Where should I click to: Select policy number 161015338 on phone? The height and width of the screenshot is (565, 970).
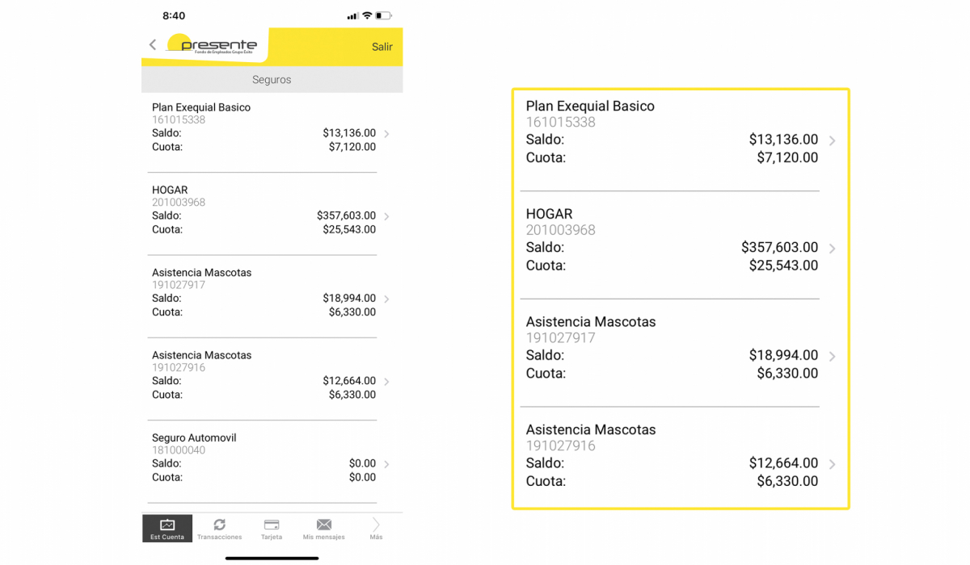pyautogui.click(x=179, y=119)
